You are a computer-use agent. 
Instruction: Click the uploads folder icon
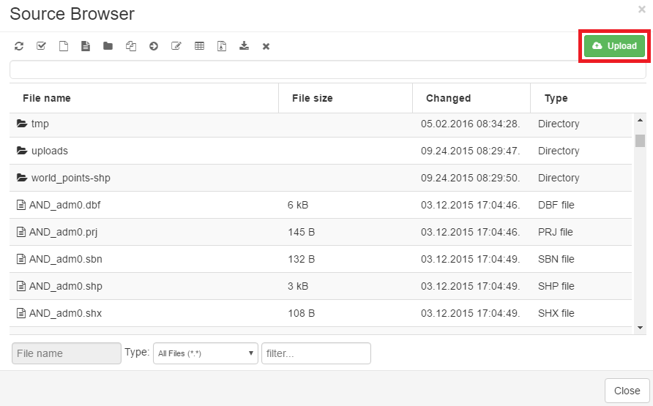(22, 151)
